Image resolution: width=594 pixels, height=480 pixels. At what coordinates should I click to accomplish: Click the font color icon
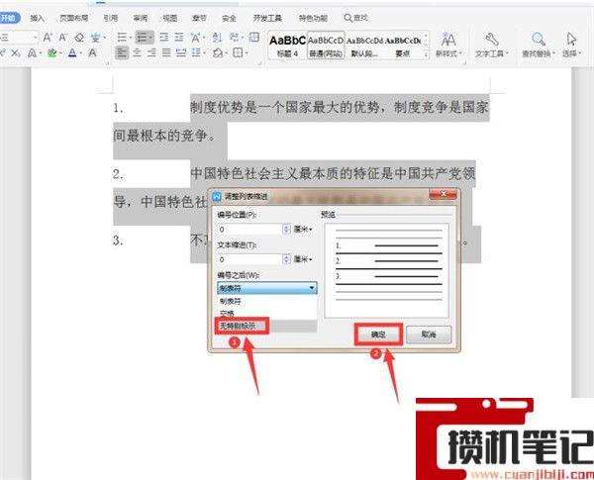72,52
